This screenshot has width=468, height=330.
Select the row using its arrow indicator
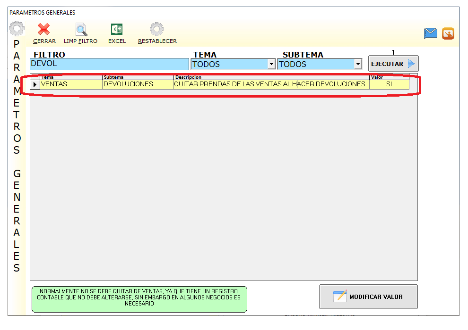coord(35,85)
